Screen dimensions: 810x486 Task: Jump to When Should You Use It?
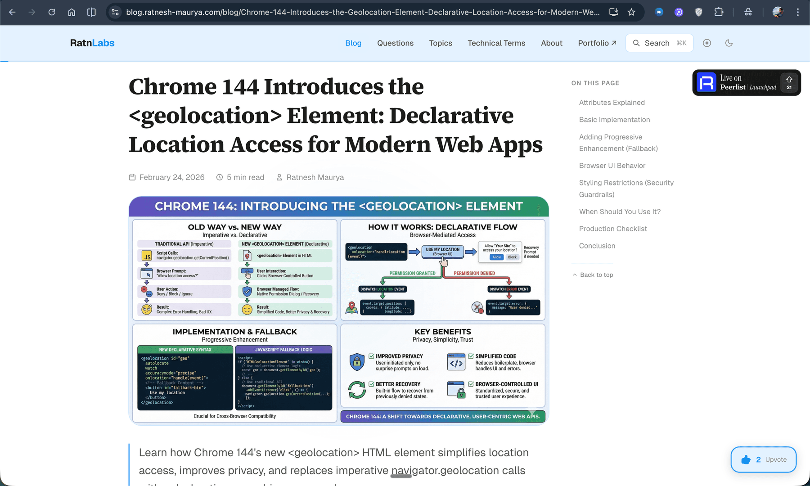[620, 211]
